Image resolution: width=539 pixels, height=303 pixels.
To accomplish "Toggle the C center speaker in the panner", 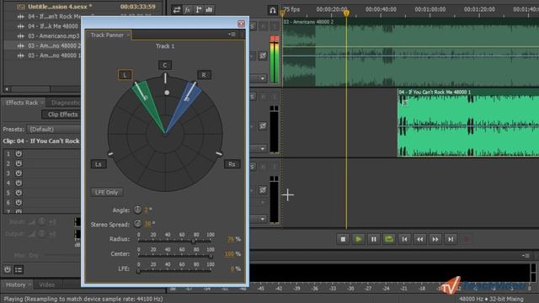I will coord(165,66).
